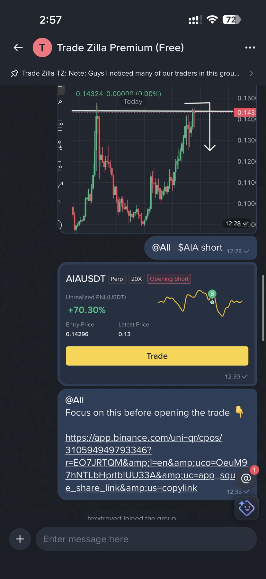266x579 pixels.
Task: Tap the AI assistant smiley icon
Action: click(246, 508)
